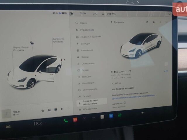Image resolution: width=187 pixels, height=140 pixels.
Task: Open the green energy graph app
Action: coord(120,115)
